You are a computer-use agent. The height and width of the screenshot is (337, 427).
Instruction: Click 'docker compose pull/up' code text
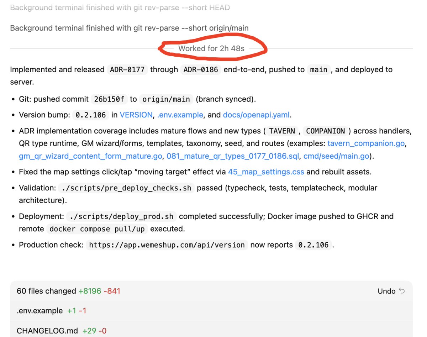(x=97, y=229)
